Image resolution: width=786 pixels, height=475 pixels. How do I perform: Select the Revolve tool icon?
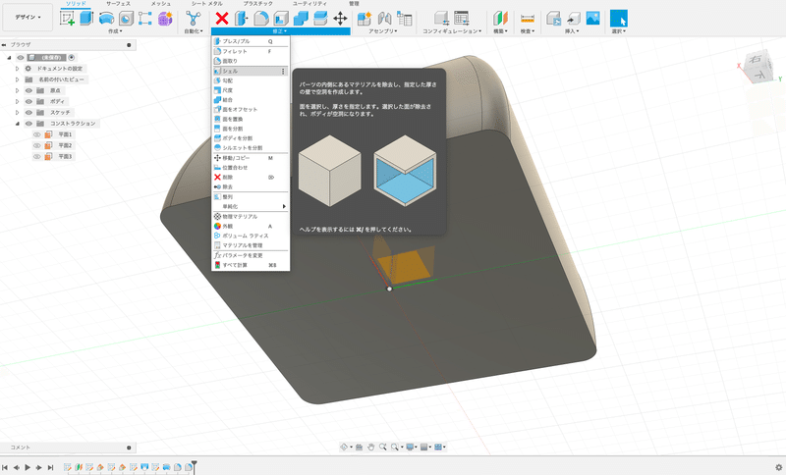106,19
